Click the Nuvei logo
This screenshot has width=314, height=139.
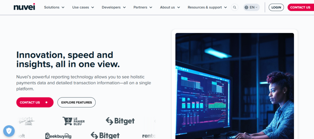(24, 7)
